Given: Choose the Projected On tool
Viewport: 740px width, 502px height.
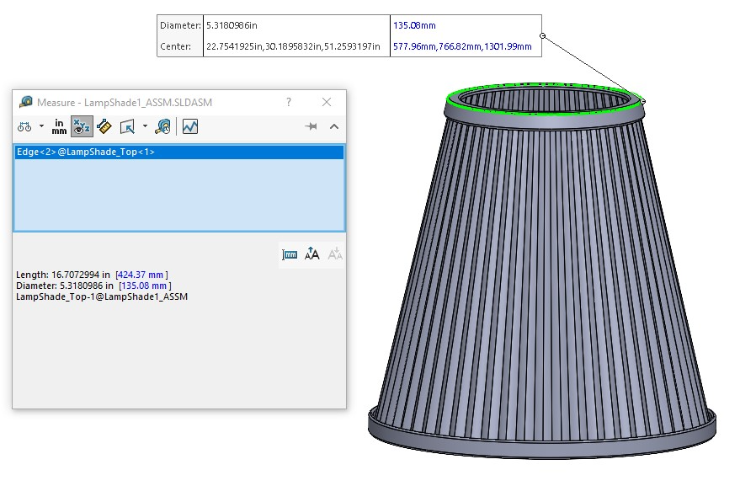Looking at the screenshot, I should [x=127, y=126].
